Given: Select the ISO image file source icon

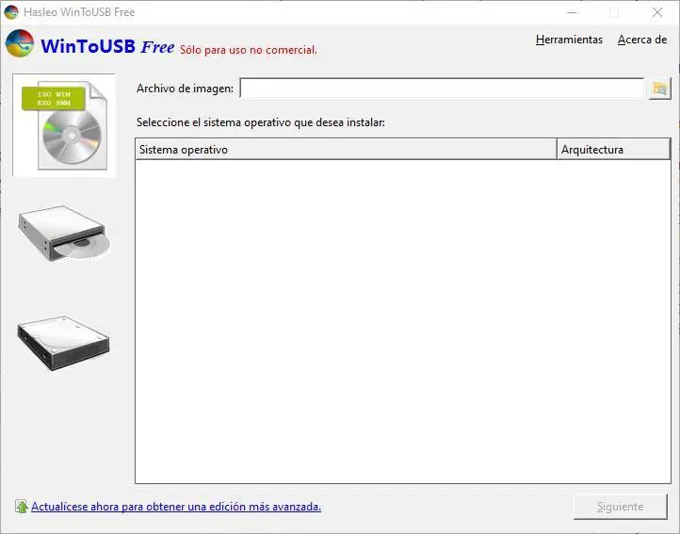Looking at the screenshot, I should pyautogui.click(x=64, y=125).
